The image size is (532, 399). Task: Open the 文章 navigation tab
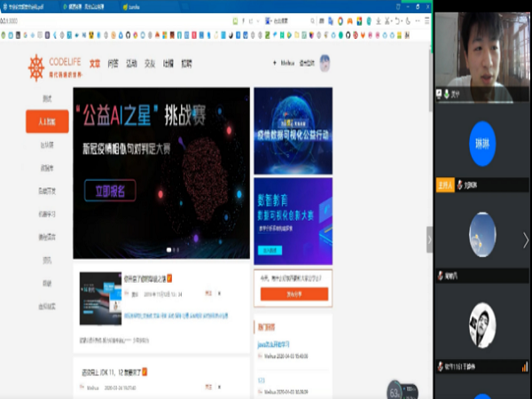point(95,64)
